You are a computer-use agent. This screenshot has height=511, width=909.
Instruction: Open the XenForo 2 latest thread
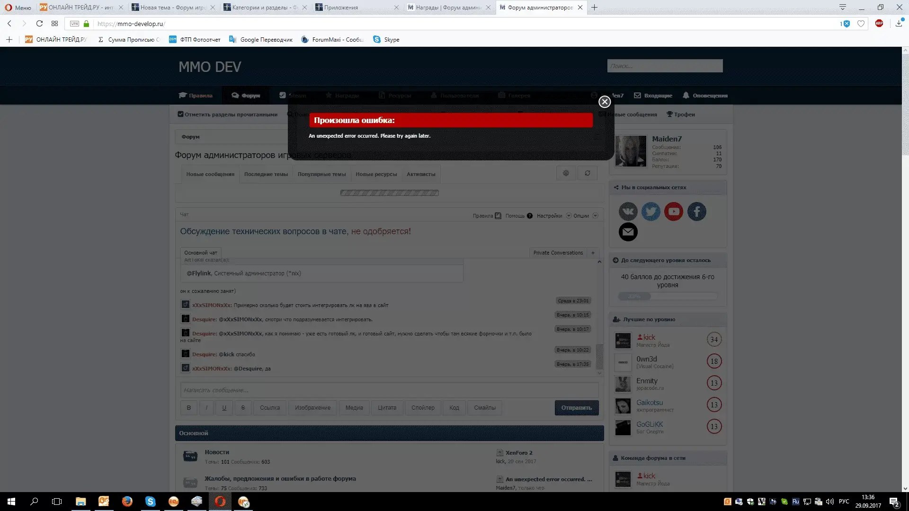click(519, 453)
